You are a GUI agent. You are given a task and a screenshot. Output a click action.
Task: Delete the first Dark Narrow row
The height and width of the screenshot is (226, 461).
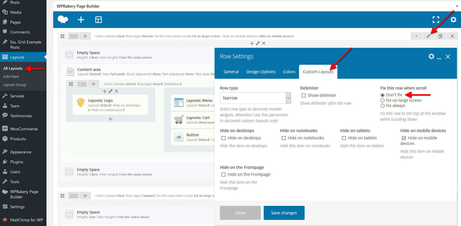click(452, 36)
